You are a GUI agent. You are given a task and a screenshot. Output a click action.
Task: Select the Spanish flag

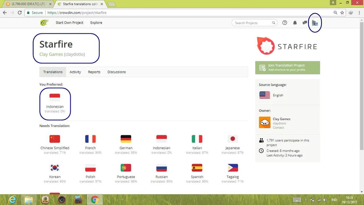point(197,168)
